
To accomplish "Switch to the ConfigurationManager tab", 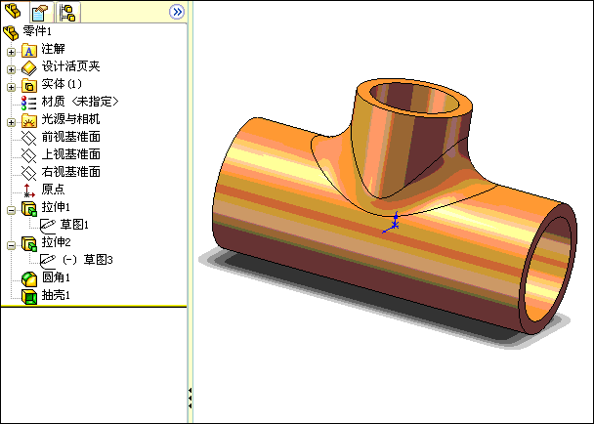I will (x=68, y=12).
